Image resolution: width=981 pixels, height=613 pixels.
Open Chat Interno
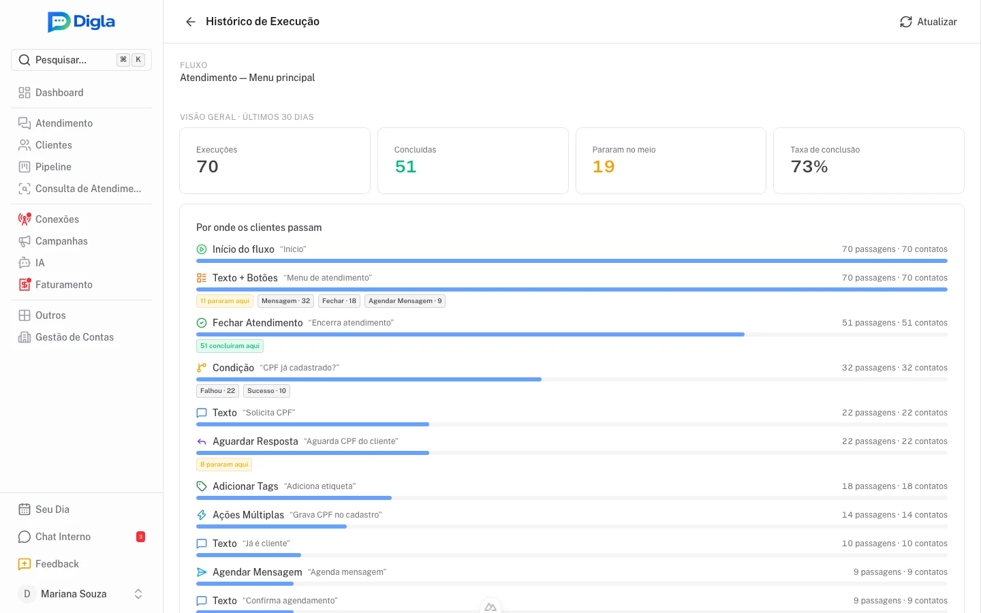tap(81, 537)
